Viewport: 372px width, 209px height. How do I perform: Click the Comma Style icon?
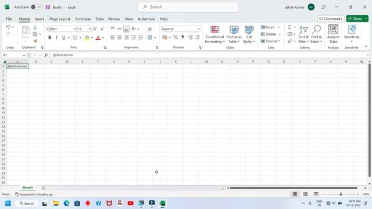pos(183,37)
